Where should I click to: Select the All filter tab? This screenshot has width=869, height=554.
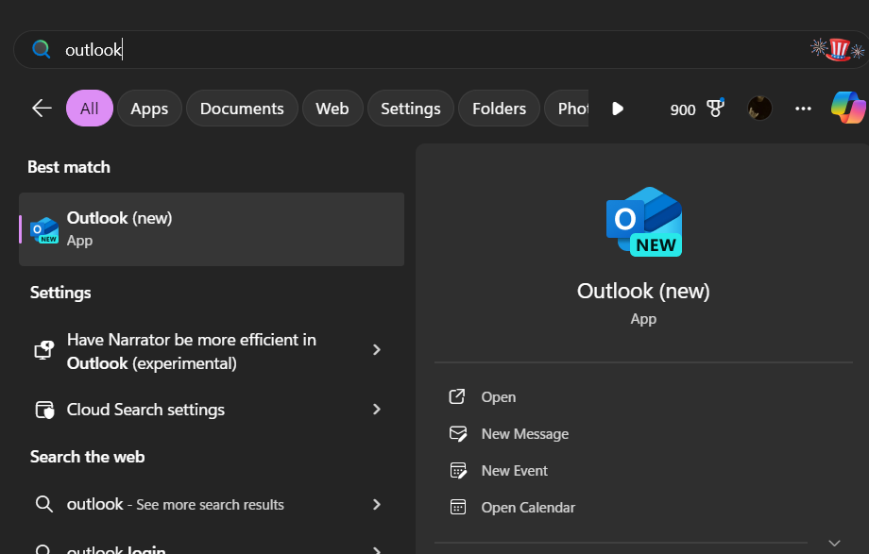coord(90,109)
